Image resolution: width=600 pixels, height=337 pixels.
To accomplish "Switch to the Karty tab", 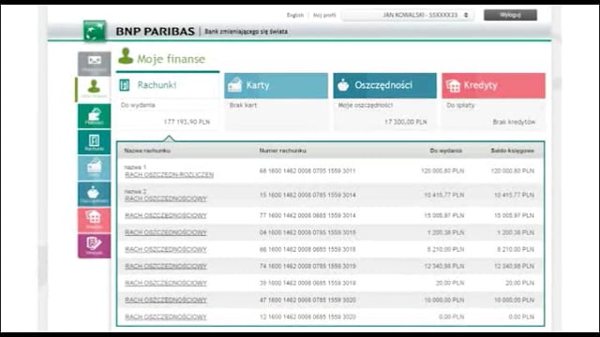I will click(276, 85).
